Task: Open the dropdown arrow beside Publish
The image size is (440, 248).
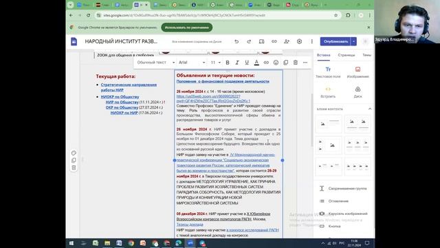Action: (354, 41)
